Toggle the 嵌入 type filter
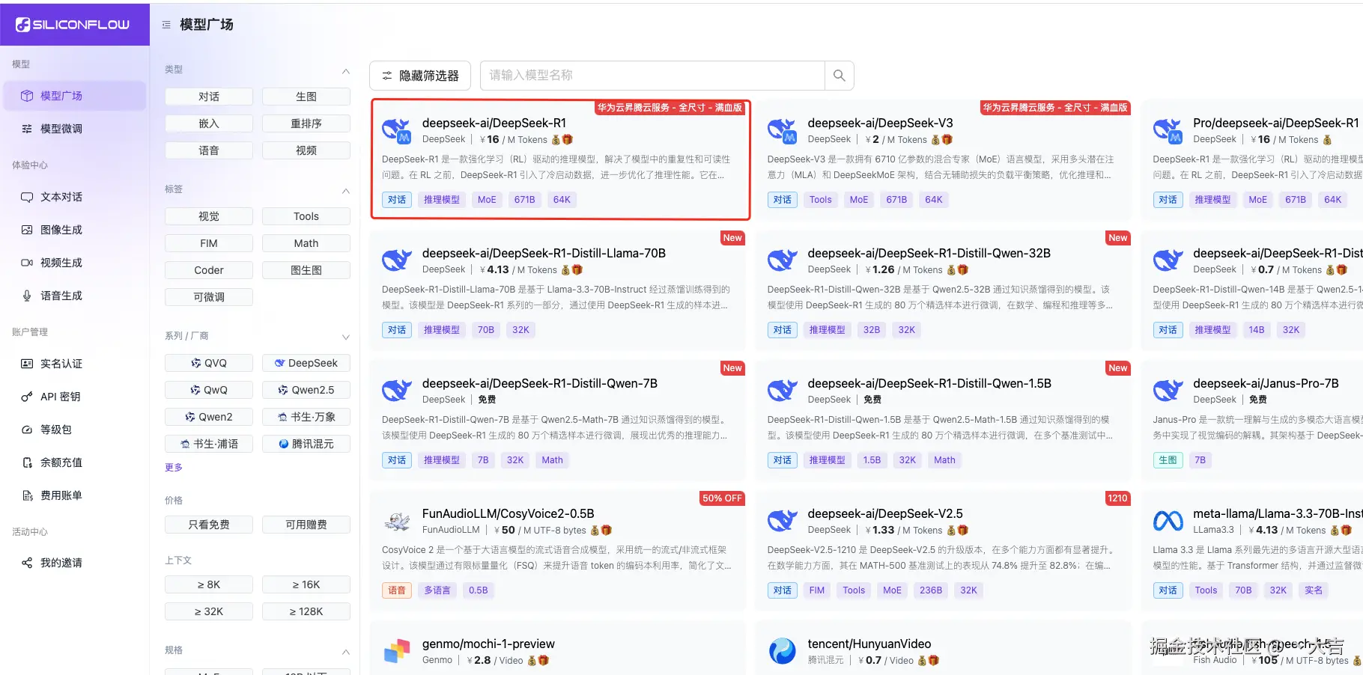The width and height of the screenshot is (1363, 675). tap(209, 123)
